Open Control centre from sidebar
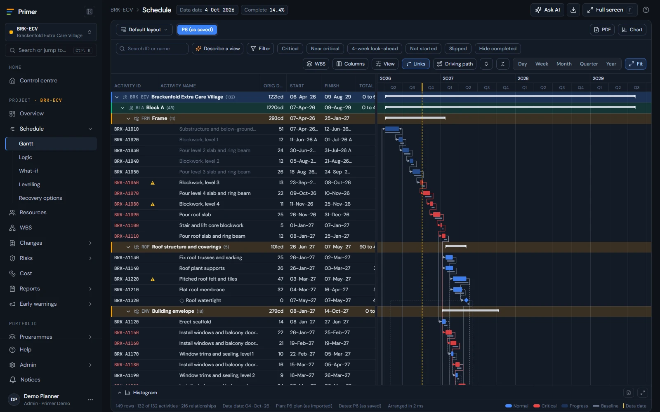 [51, 80]
